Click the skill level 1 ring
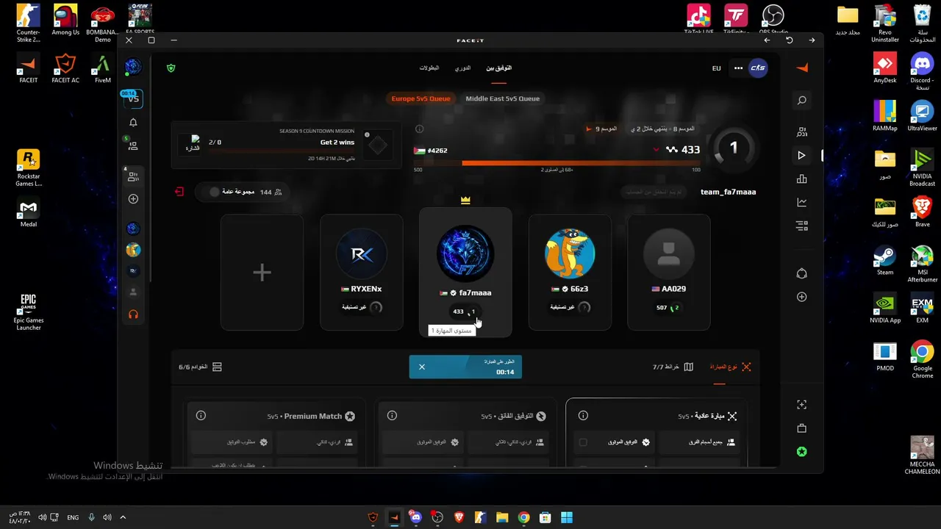 (x=733, y=148)
